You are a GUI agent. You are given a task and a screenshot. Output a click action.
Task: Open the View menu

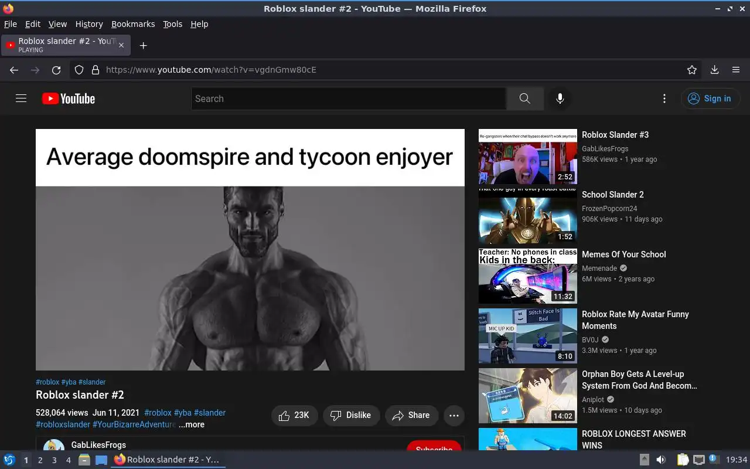coord(57,24)
